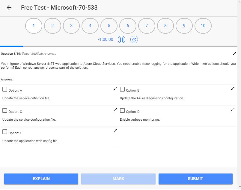Go to question 10
241x190 pixels.
coord(203,26)
